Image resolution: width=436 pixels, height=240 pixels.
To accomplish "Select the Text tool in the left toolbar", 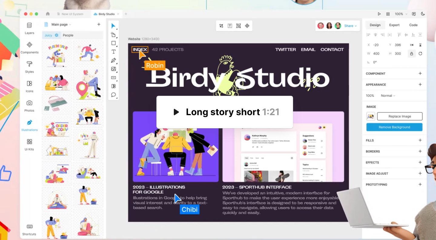I will pos(114,52).
